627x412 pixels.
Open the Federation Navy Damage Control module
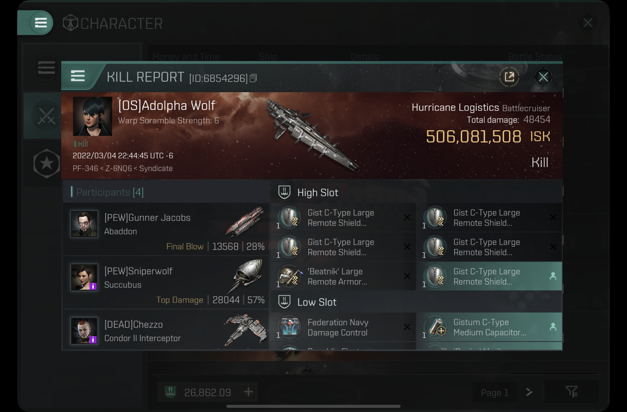343,327
